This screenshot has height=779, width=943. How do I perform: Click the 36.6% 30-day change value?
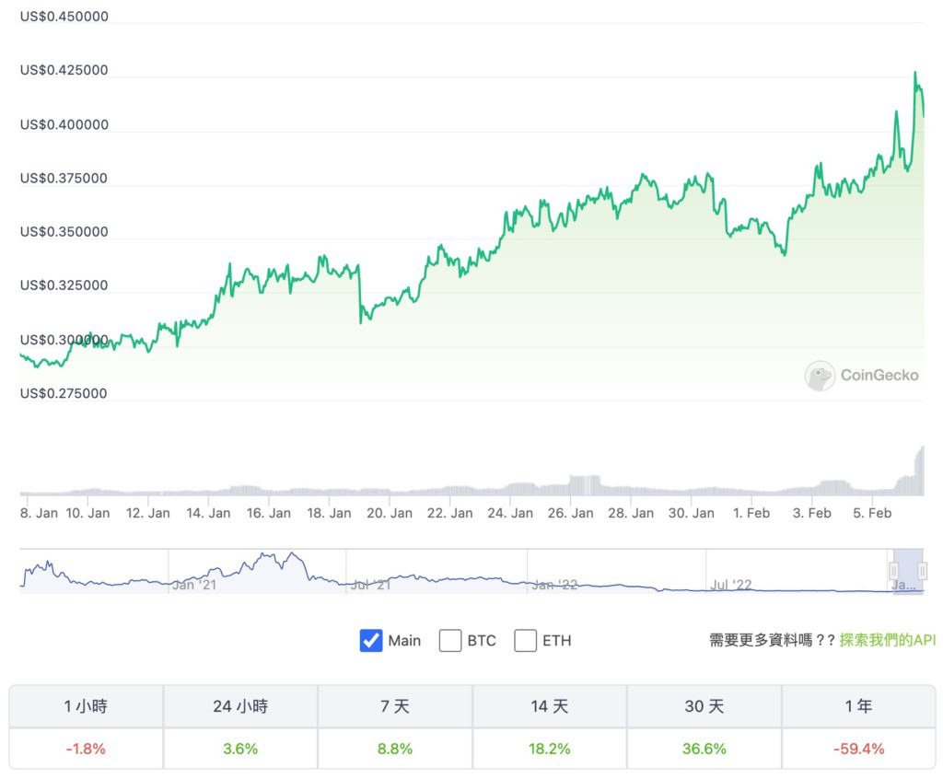704,749
